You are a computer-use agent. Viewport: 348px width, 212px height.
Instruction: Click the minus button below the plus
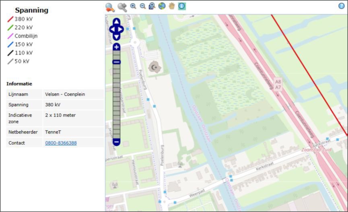point(116,62)
